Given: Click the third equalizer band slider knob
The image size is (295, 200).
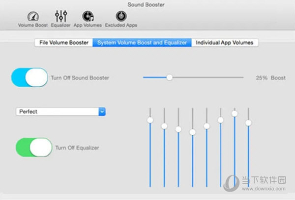Looking at the screenshot, I should (178, 129).
